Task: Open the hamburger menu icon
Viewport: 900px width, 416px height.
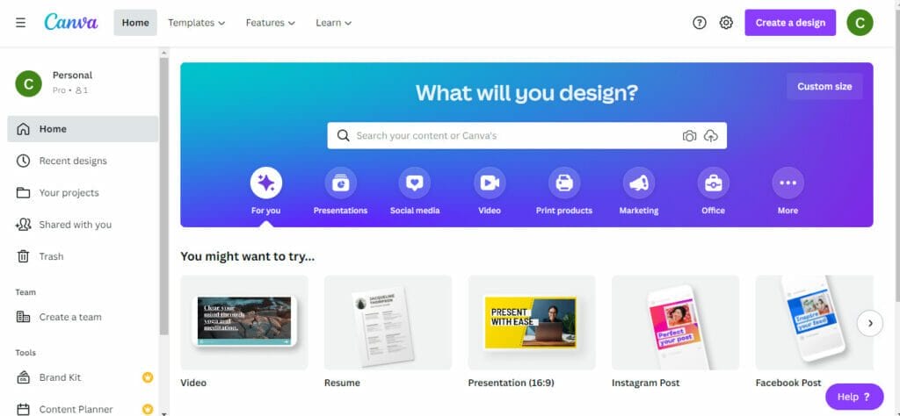Action: (21, 23)
